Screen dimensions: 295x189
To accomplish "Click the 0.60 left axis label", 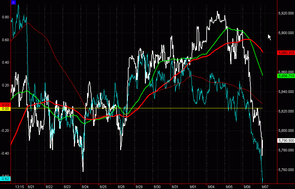I will (5, 40).
